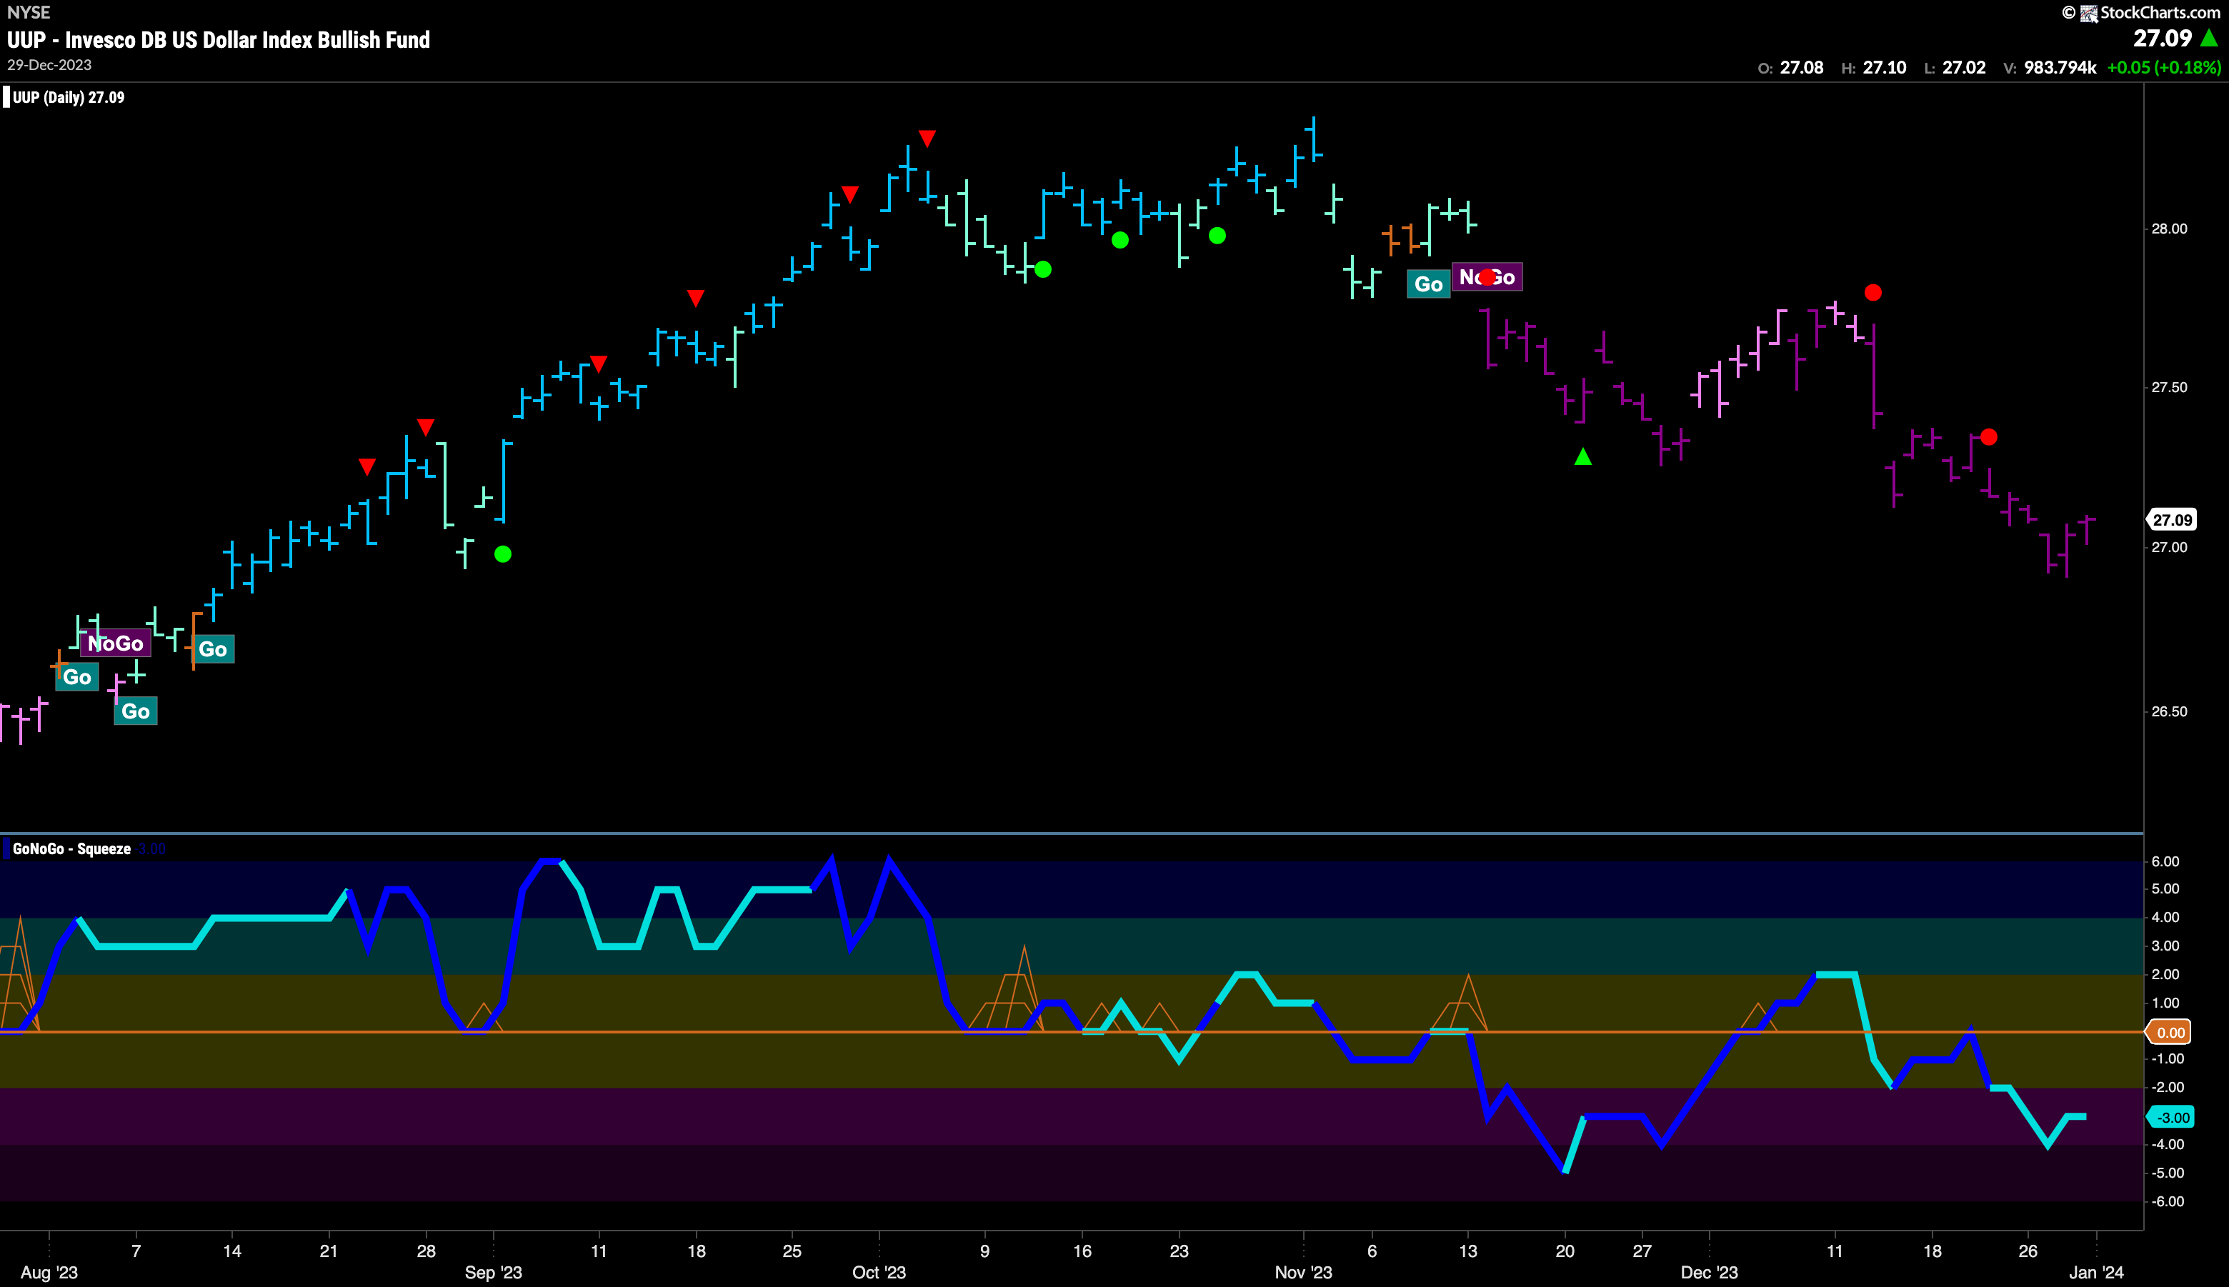Click the Dec '23 date axis label

click(x=1709, y=1272)
